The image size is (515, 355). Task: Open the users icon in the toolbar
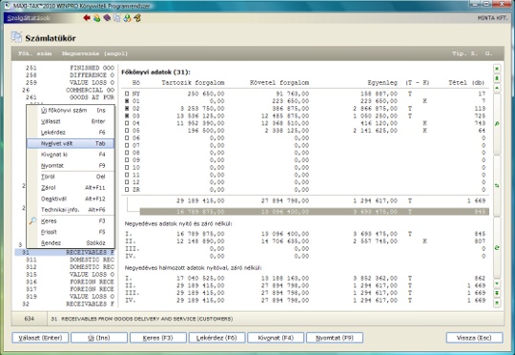click(x=97, y=18)
